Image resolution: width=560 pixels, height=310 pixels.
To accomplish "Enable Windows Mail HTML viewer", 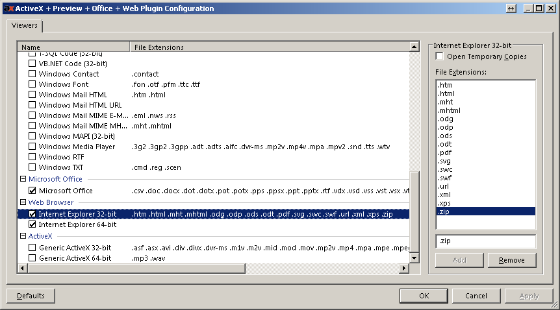I will pyautogui.click(x=32, y=95).
